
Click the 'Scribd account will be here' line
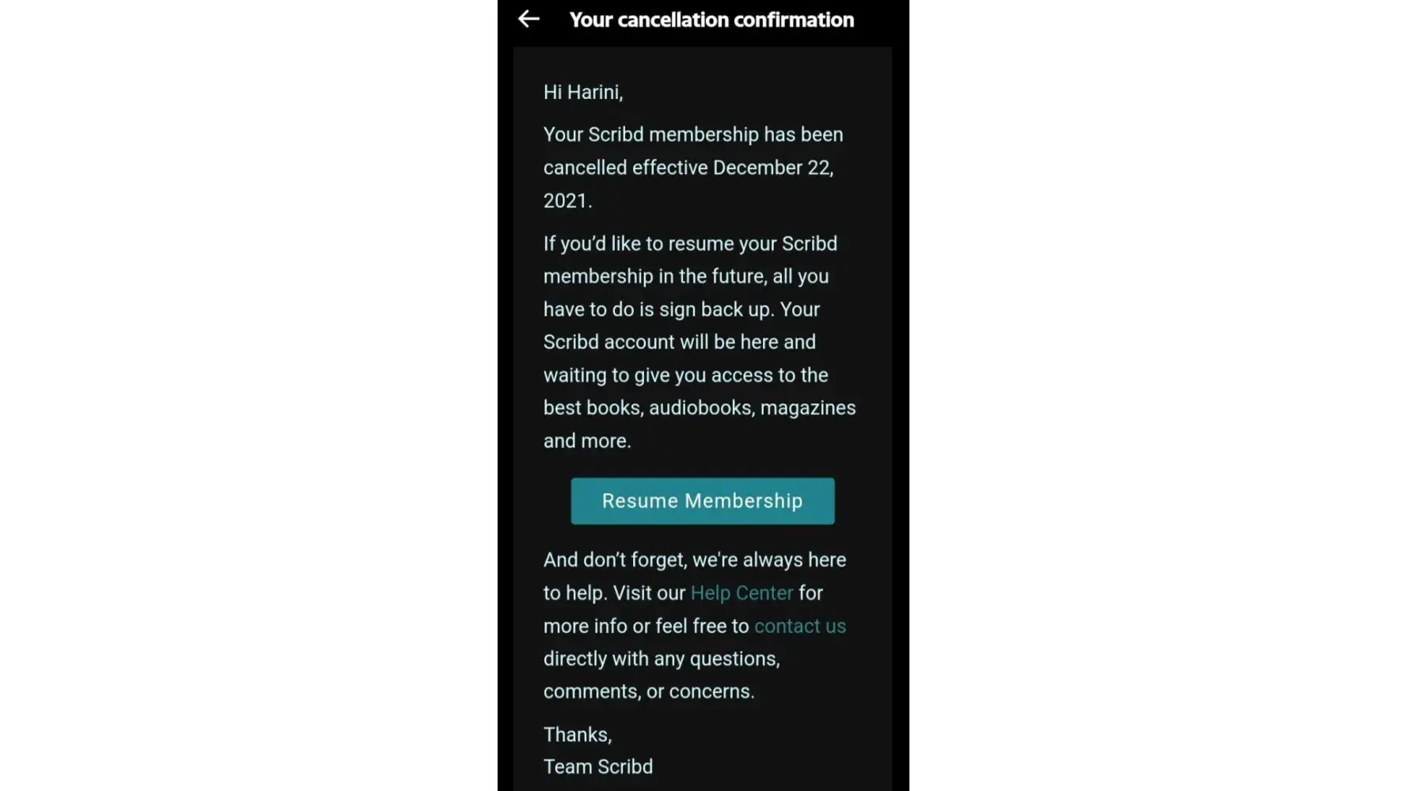click(679, 342)
